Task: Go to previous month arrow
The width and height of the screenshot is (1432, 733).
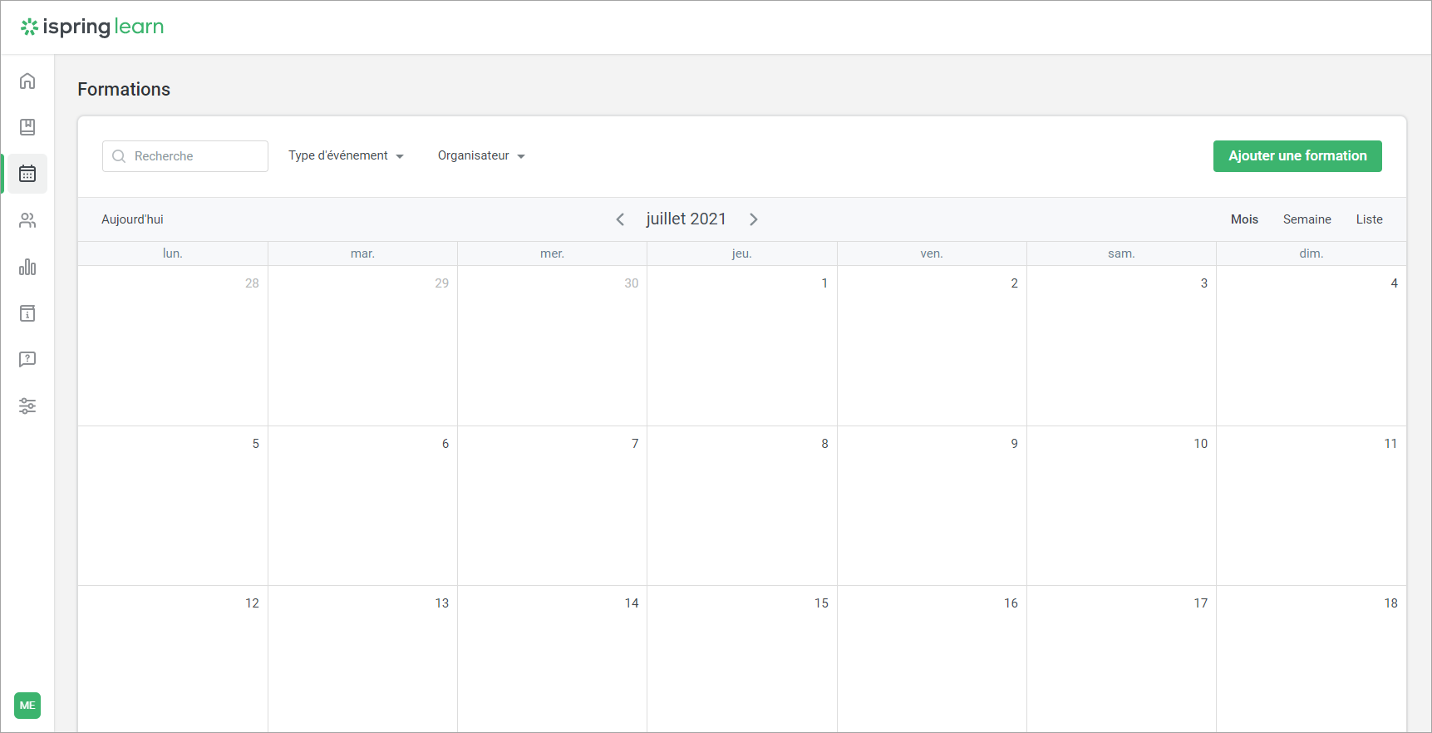Action: point(620,219)
